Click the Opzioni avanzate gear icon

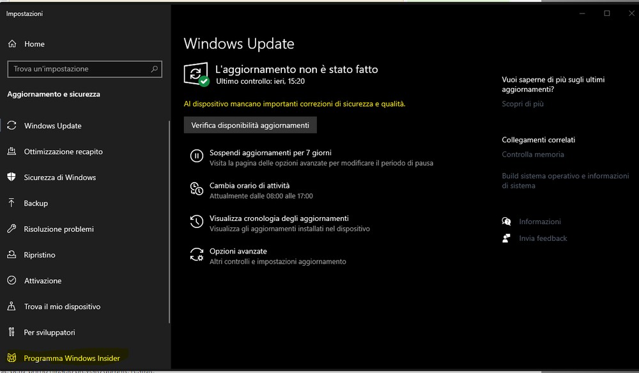tap(196, 255)
